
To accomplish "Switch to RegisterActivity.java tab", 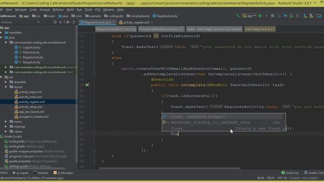I will 98,22.
